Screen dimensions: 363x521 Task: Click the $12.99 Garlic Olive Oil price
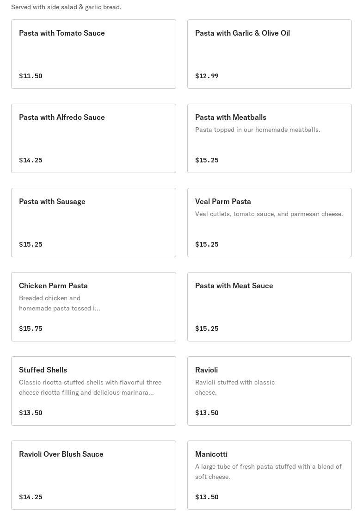(207, 76)
